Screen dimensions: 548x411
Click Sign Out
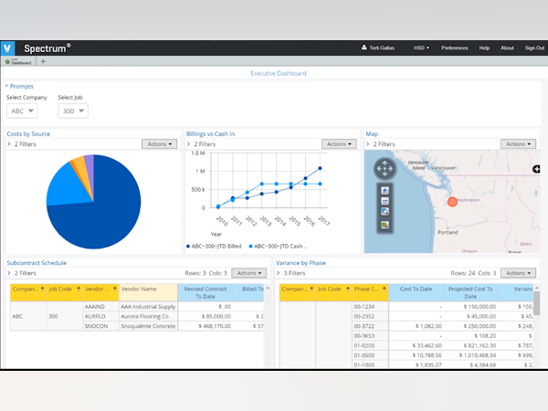click(534, 47)
